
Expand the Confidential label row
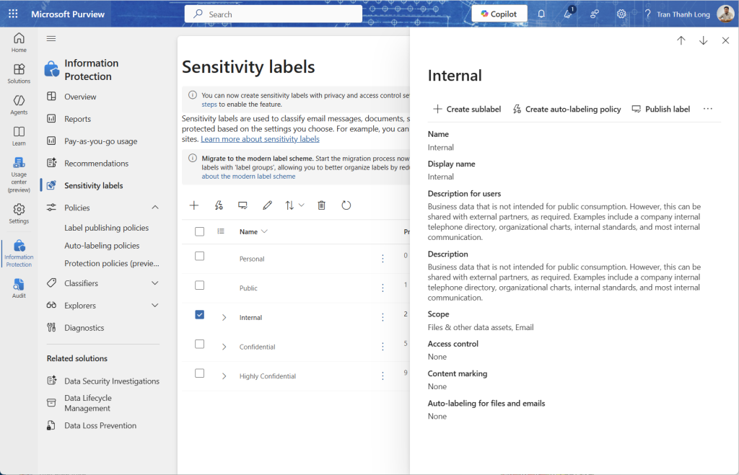[x=224, y=347]
